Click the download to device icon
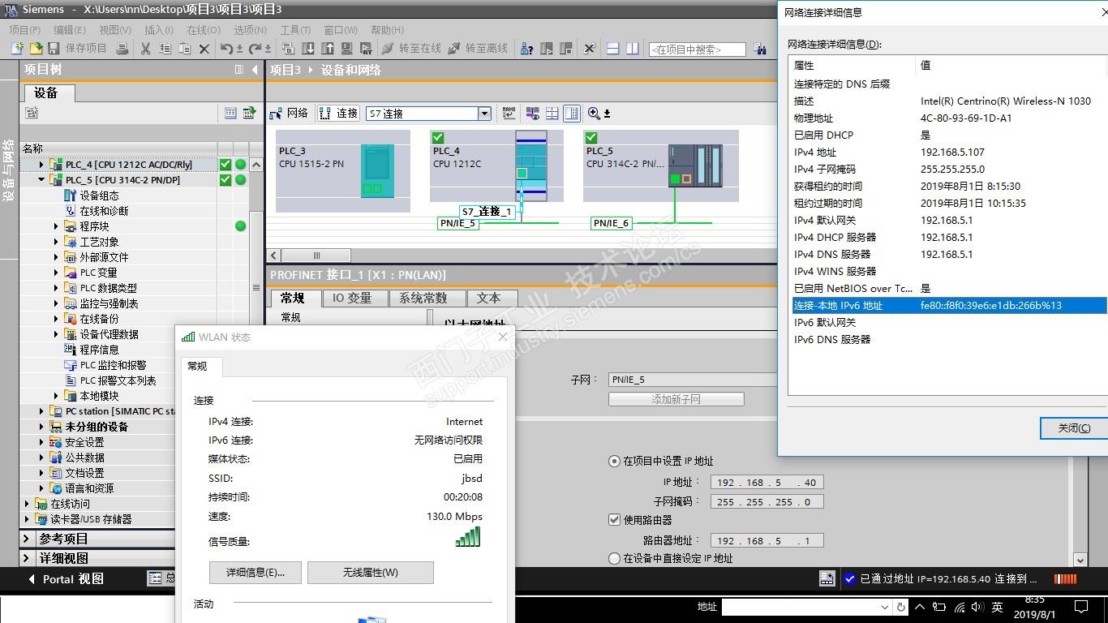The image size is (1108, 623). 308,49
